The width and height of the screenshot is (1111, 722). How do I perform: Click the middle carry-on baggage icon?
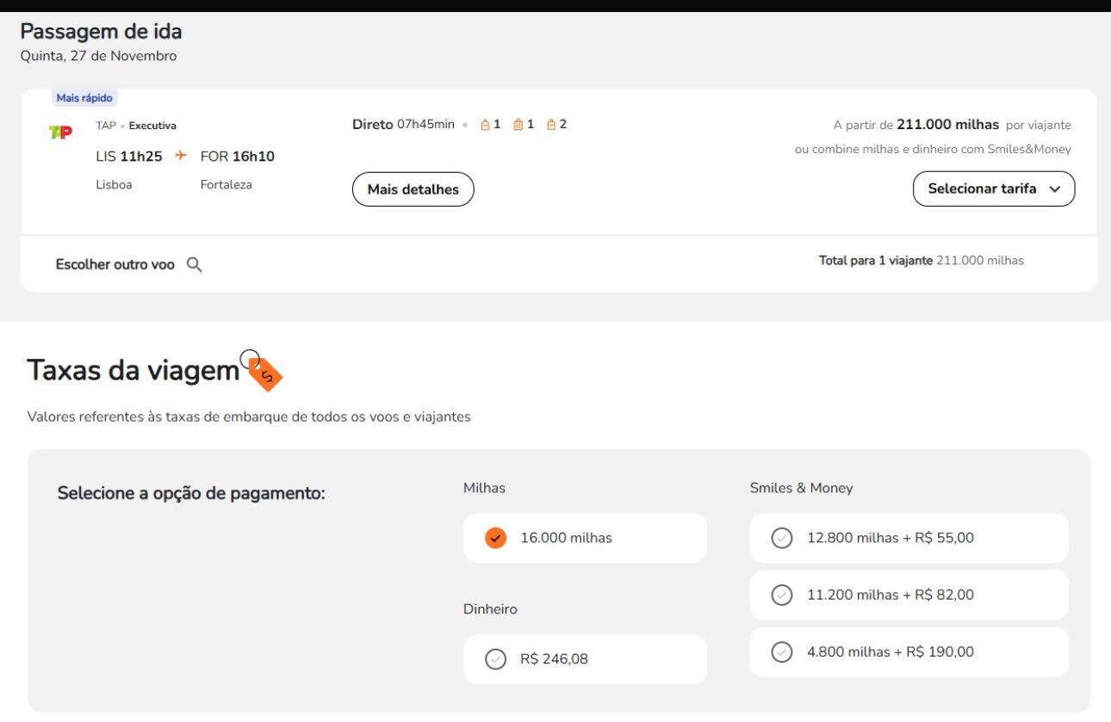click(x=518, y=125)
